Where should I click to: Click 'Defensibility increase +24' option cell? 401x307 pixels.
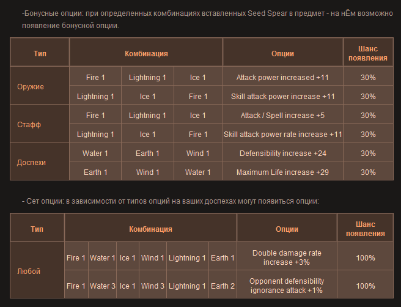point(282,153)
